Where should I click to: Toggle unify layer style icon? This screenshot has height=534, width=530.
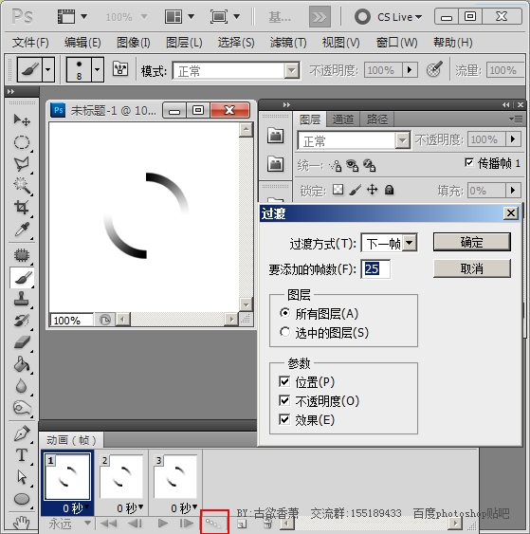coord(370,166)
